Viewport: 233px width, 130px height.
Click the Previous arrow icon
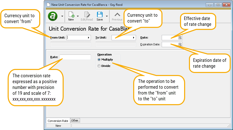(x=117, y=15)
